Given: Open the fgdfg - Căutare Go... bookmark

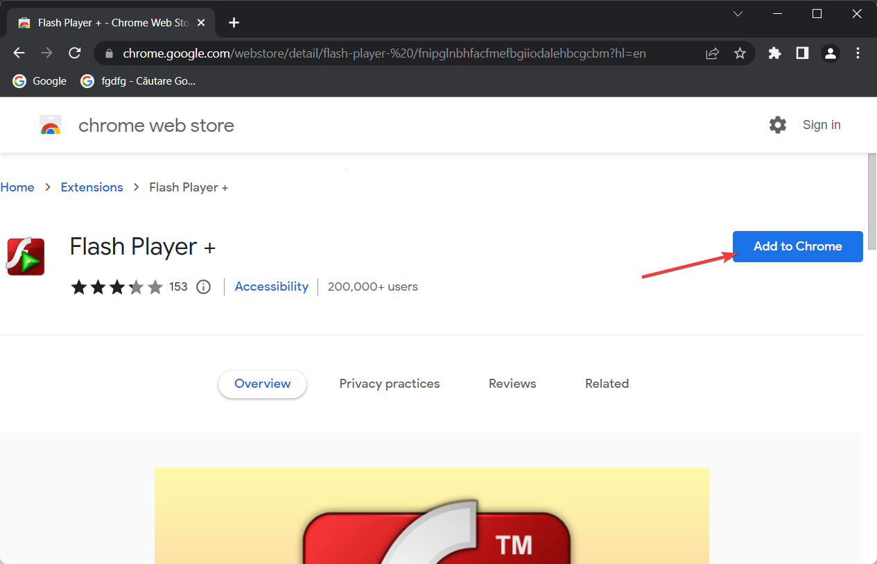Looking at the screenshot, I should tap(138, 81).
